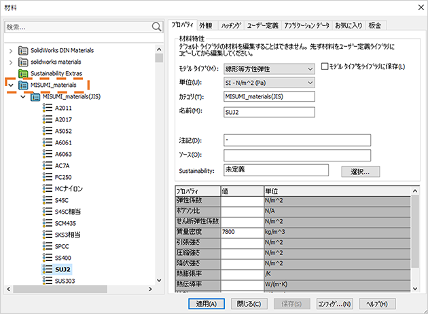Image resolution: width=428 pixels, height=314 pixels.
Task: Click in the 注記 input field
Action: [297, 140]
